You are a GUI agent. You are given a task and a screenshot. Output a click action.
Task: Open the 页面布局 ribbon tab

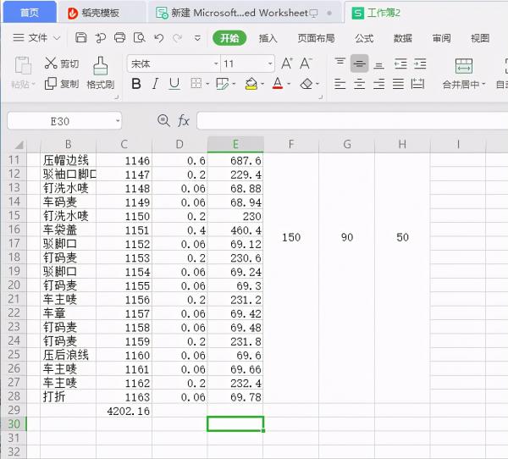point(316,38)
